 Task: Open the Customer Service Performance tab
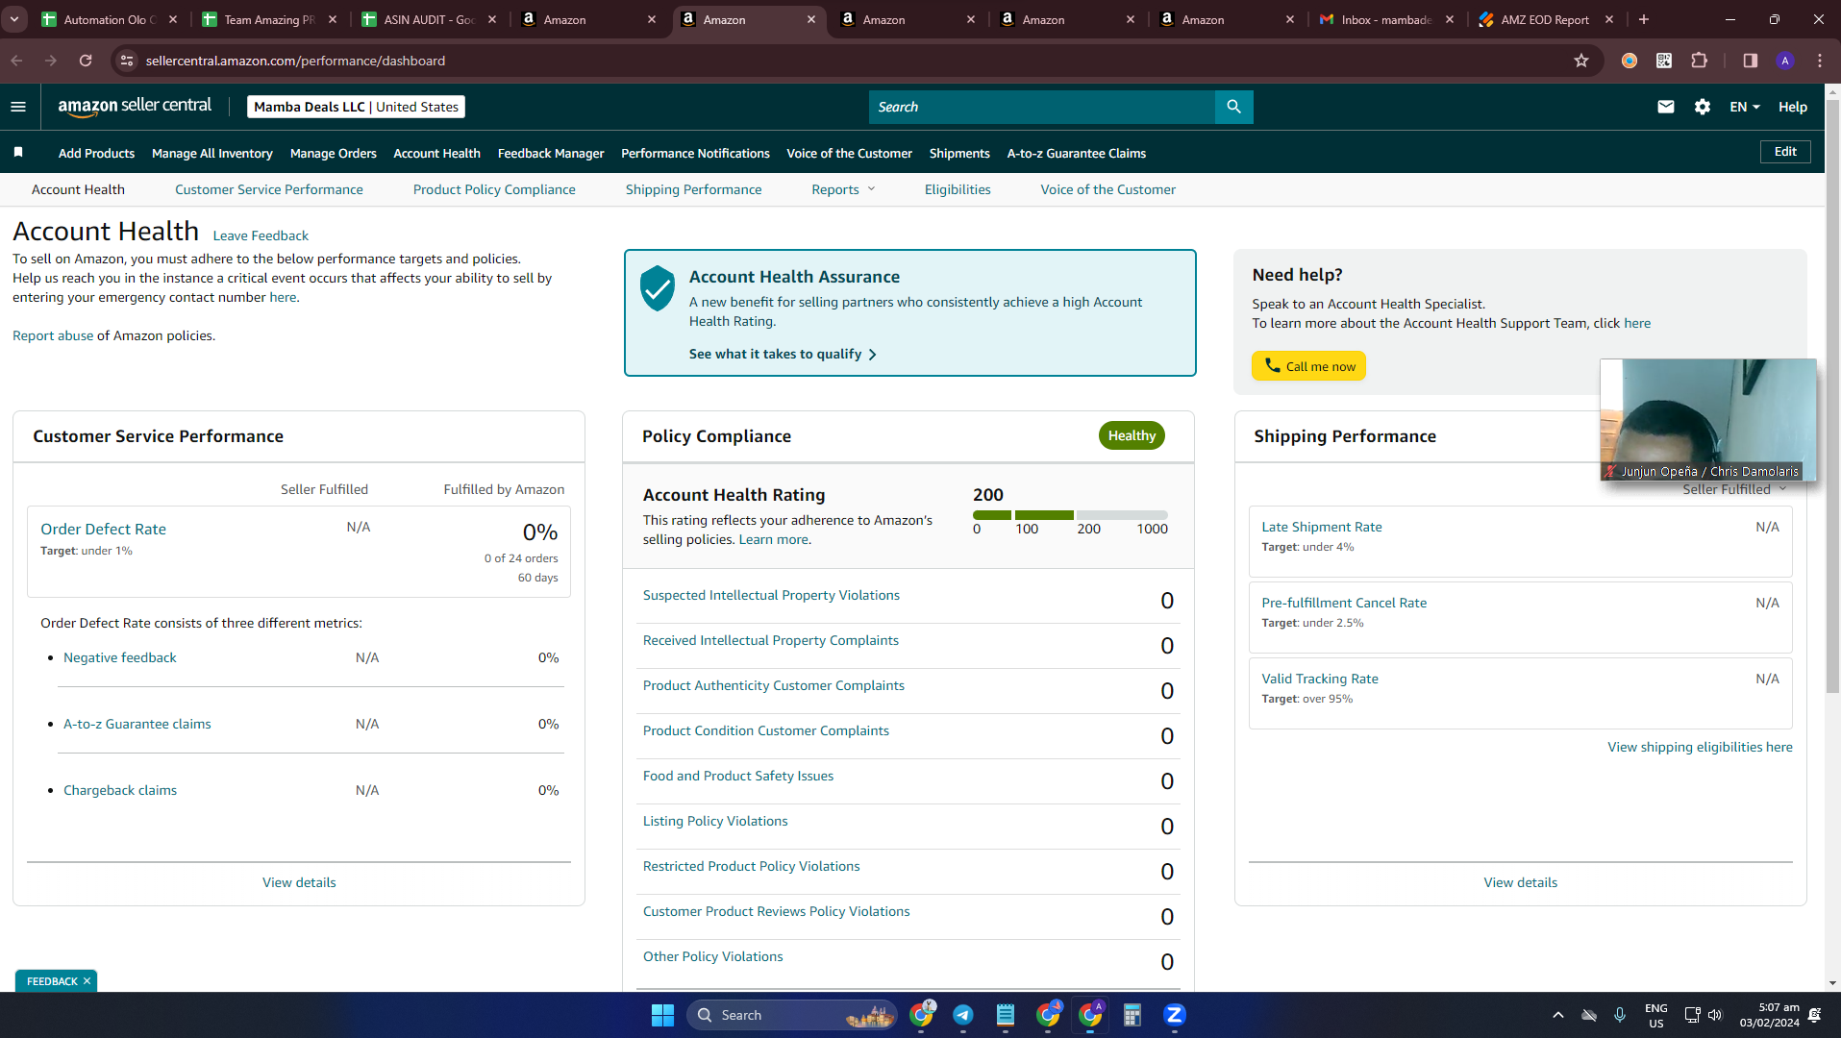[x=269, y=189]
